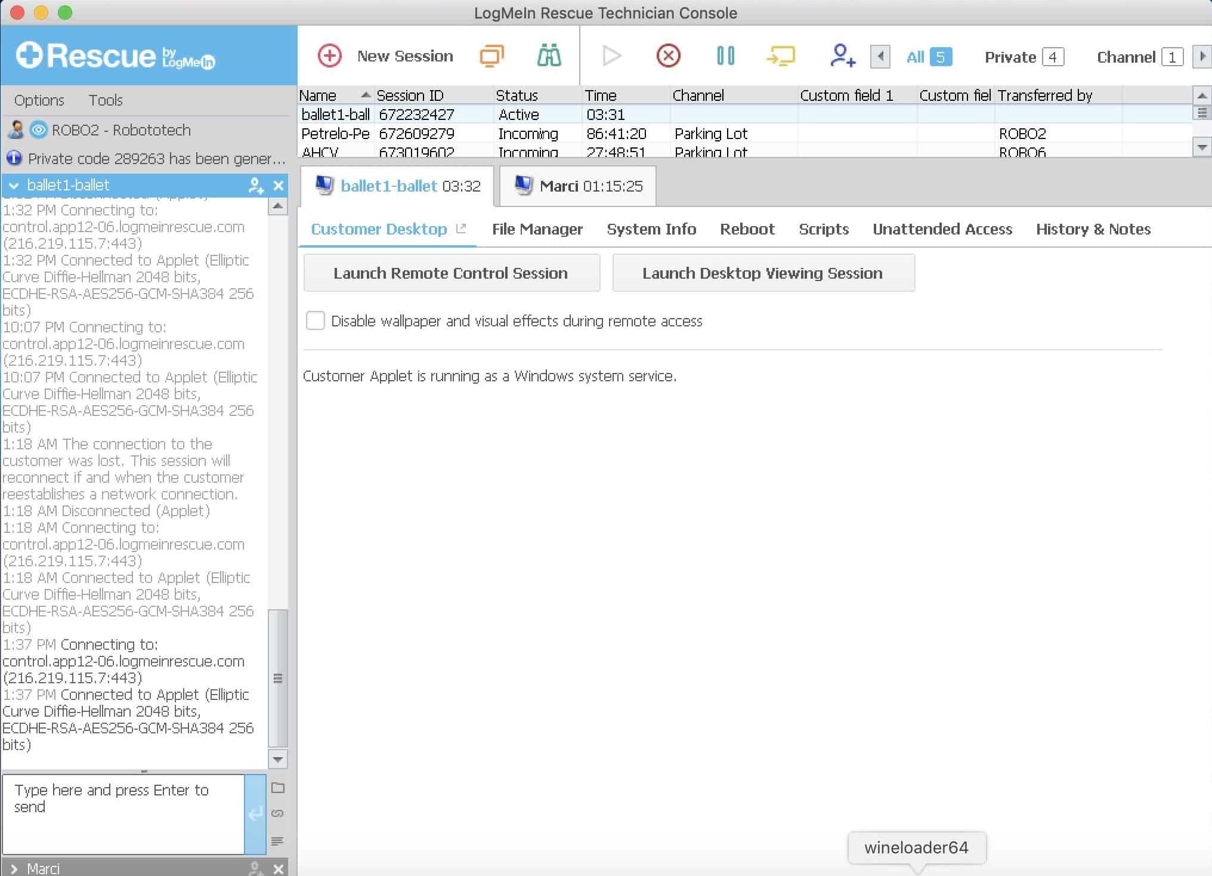The width and height of the screenshot is (1212, 876).
Task: Click invite icon in Marci chat header
Action: point(256,869)
